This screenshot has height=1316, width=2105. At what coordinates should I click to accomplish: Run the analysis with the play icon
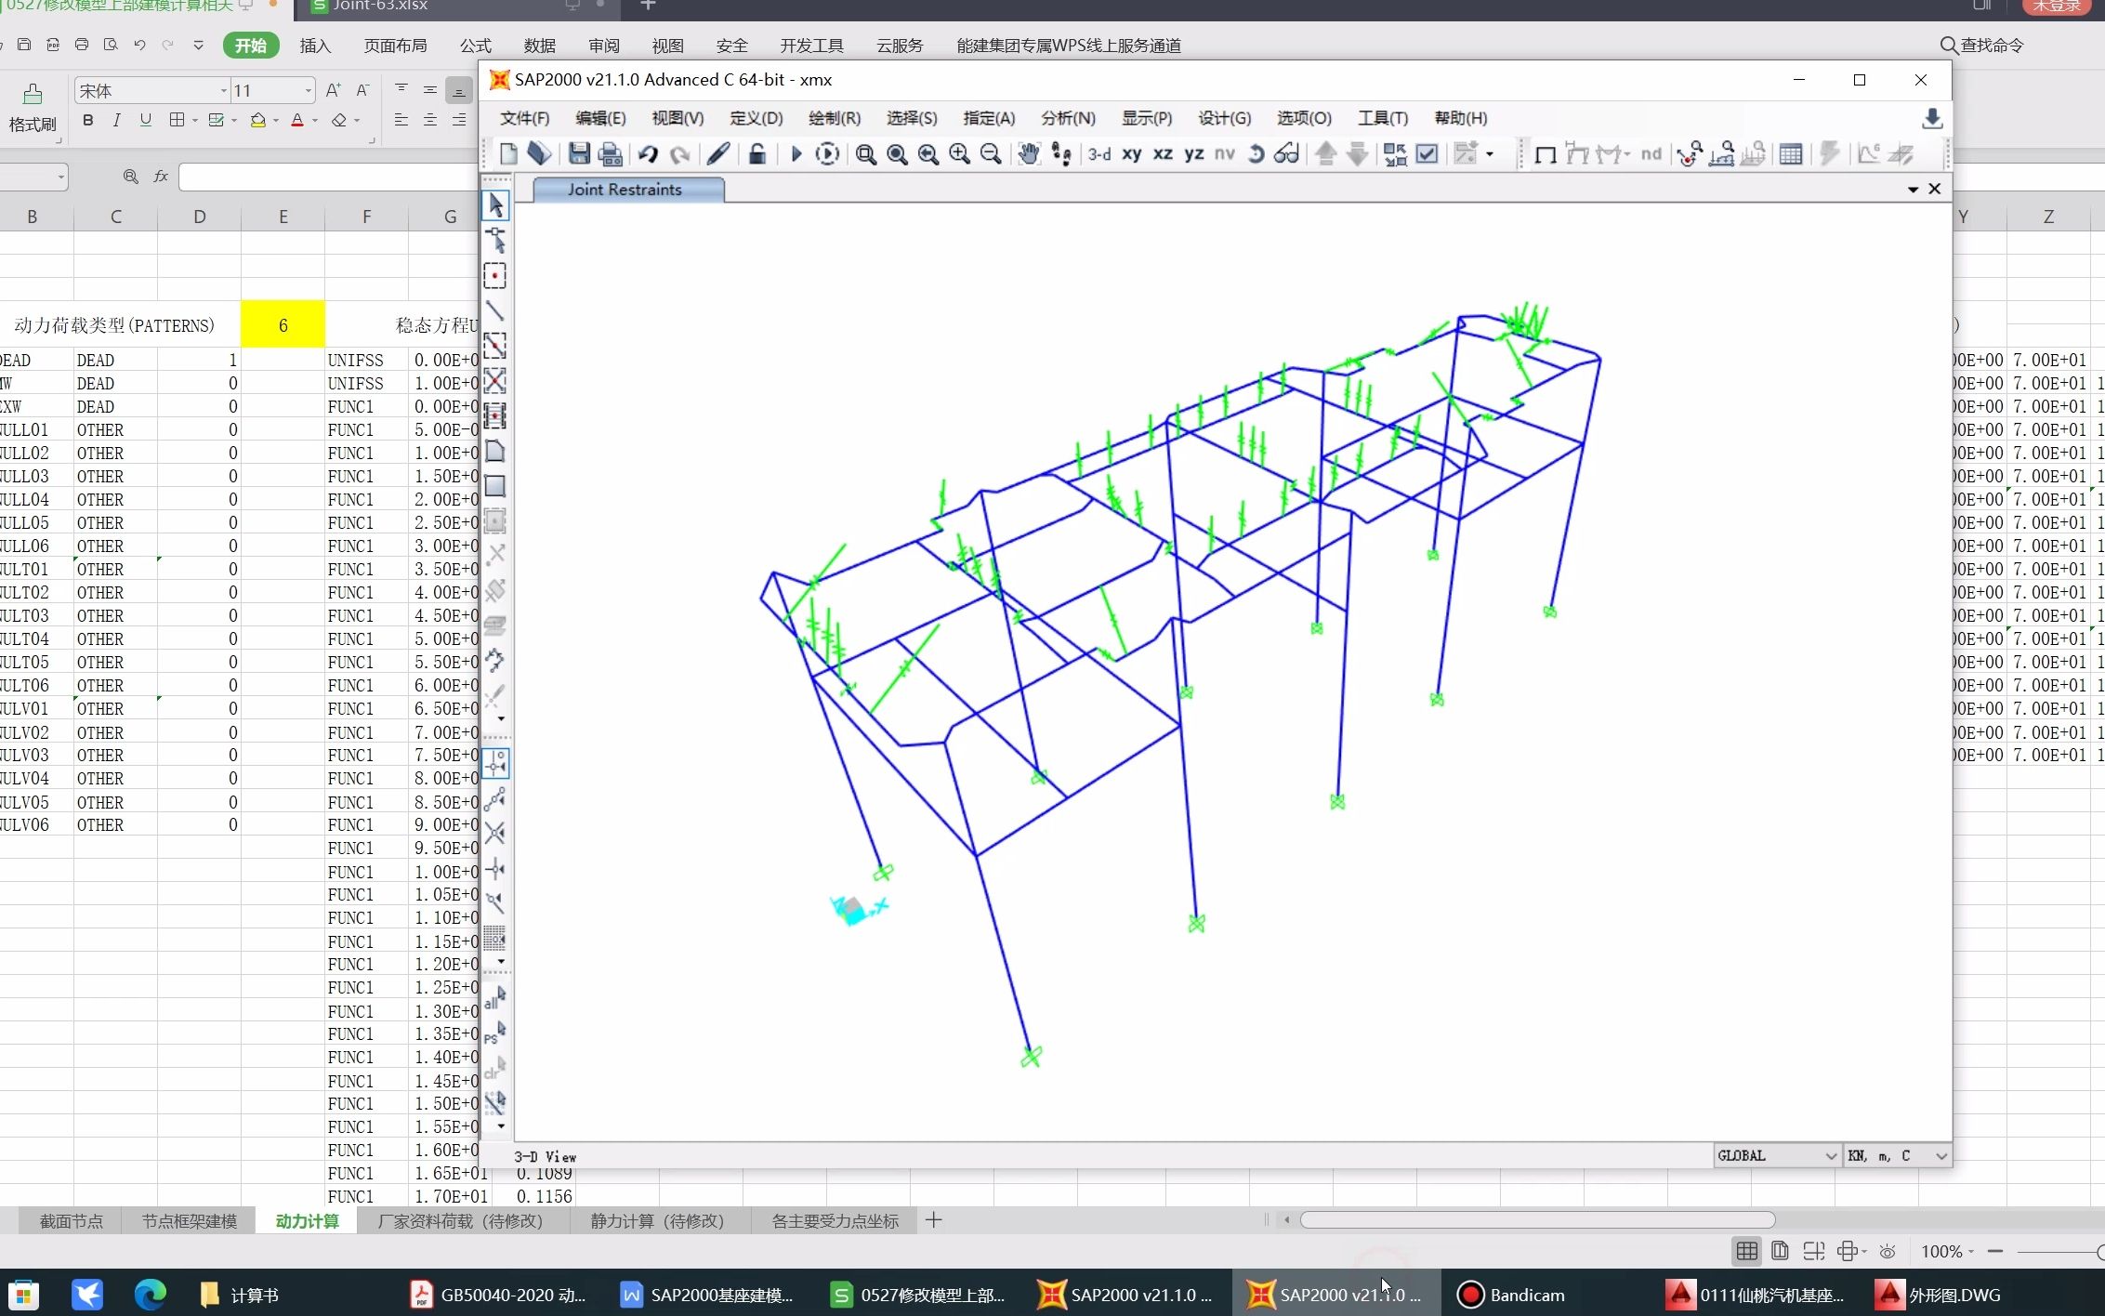coord(796,153)
